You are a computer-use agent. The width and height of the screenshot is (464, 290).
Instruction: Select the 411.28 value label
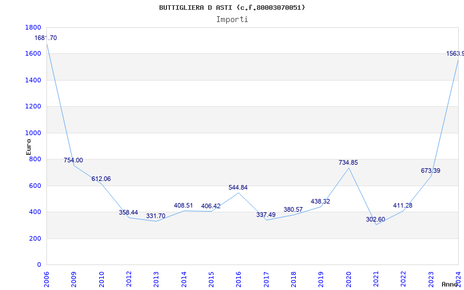[403, 206]
